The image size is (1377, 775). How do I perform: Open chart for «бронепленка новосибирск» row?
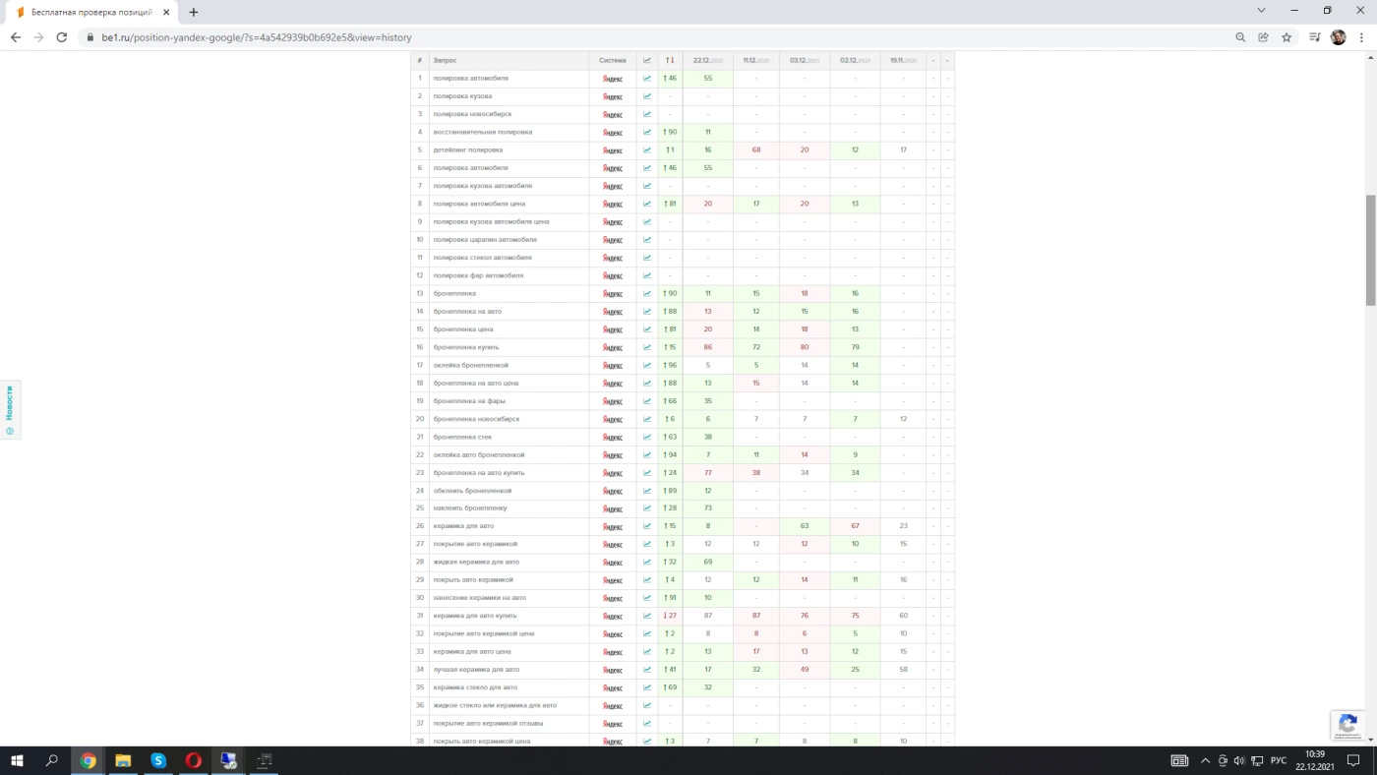coord(647,419)
